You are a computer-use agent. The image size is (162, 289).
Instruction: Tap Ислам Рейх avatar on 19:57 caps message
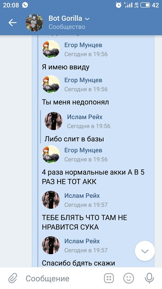tap(51, 200)
